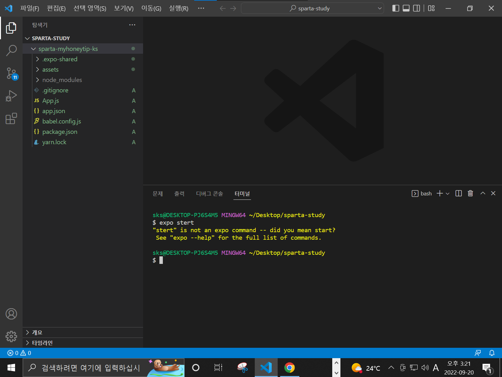Switch to the 디버그 콘솔 panel tab
The height and width of the screenshot is (377, 502).
click(209, 194)
